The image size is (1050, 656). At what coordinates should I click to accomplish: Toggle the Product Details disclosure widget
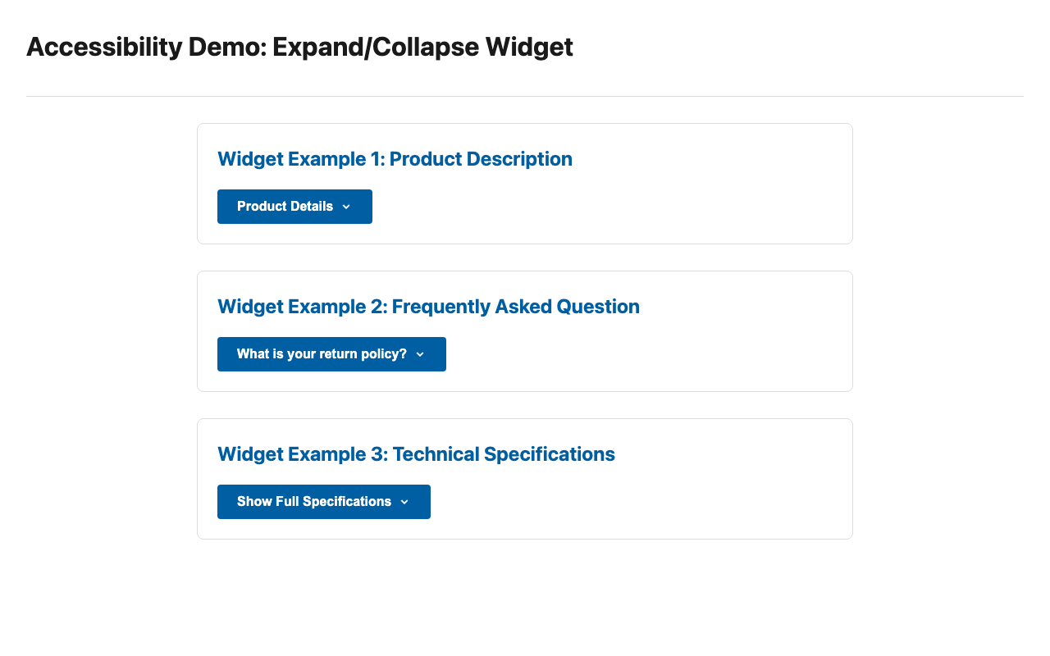point(294,207)
